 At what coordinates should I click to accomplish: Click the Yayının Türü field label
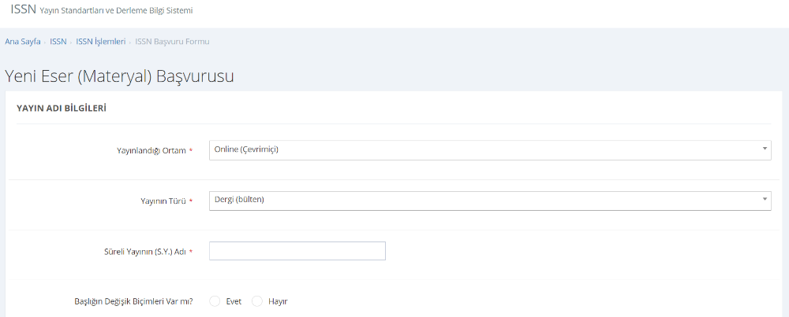click(x=163, y=201)
